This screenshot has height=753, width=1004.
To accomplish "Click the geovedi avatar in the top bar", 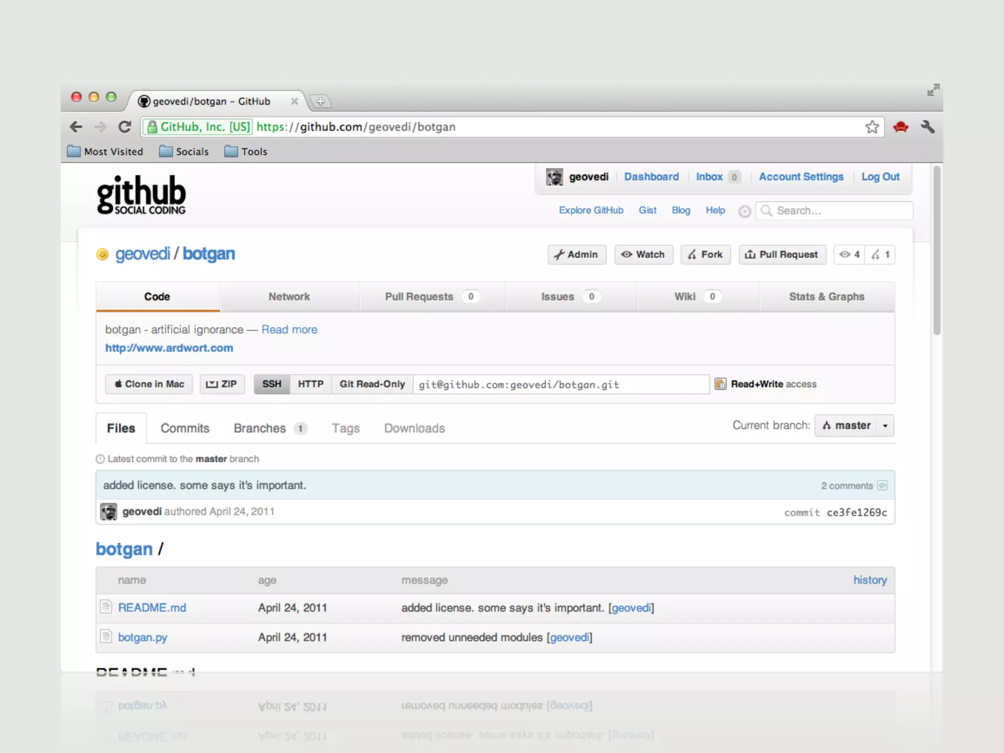I will point(554,177).
